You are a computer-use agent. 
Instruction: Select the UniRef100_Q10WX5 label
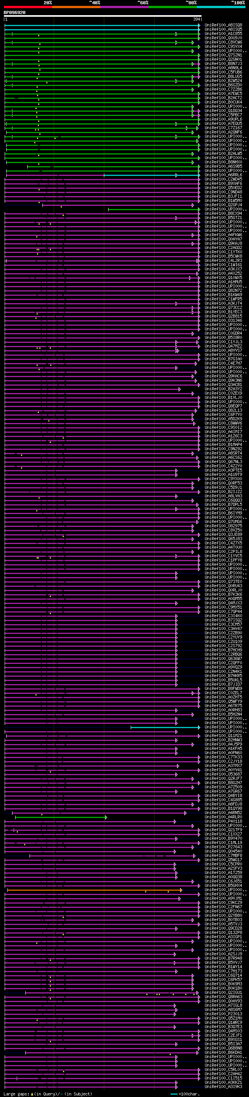click(223, 278)
